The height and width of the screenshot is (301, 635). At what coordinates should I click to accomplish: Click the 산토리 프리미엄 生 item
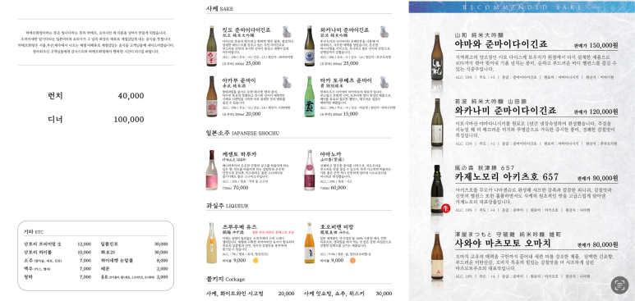click(43, 244)
